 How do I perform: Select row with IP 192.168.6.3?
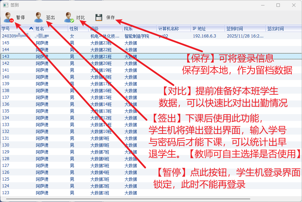(205, 36)
